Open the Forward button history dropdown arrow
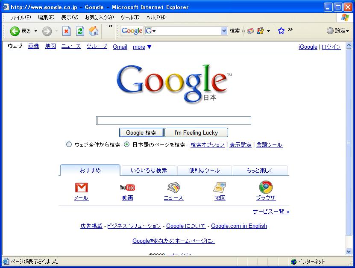355x268 pixels. [x=56, y=31]
